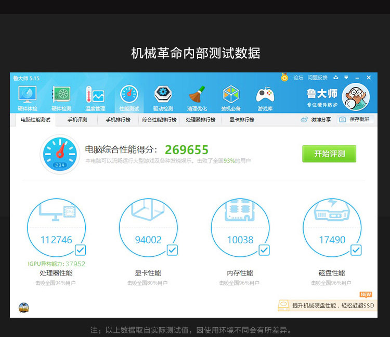
Task: Click the 磁盘性能 label
Action: pos(332,273)
